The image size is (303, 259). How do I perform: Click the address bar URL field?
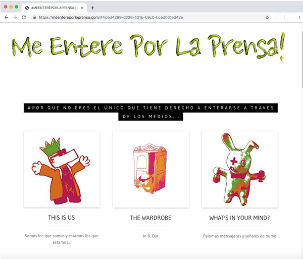coord(150,17)
